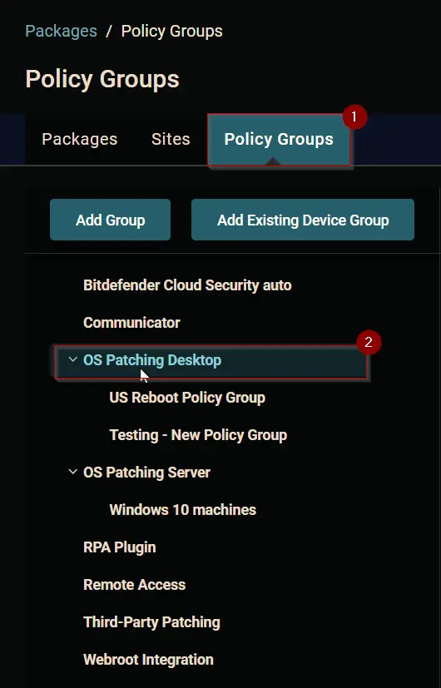The width and height of the screenshot is (441, 688).
Task: Collapse the OS Patching Desktop chevron
Action: (x=73, y=359)
